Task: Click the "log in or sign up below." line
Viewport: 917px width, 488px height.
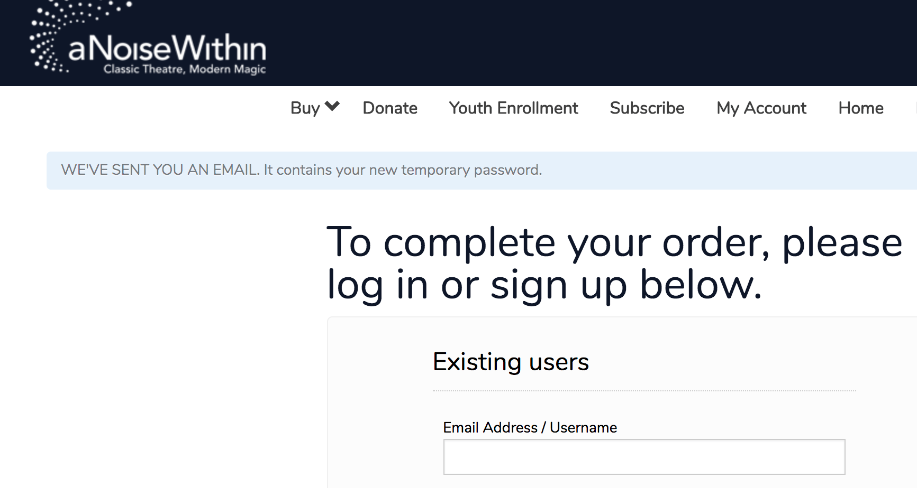Action: (544, 285)
